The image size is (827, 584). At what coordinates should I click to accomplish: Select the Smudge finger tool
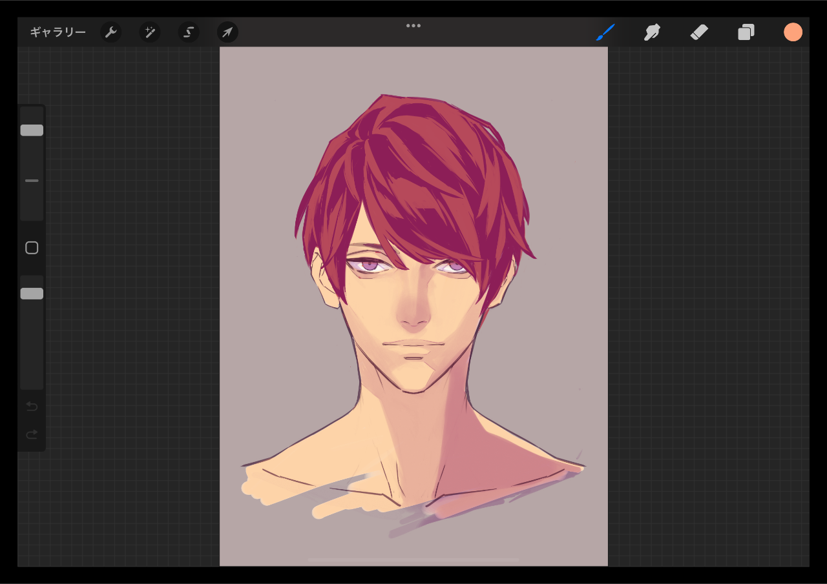652,32
